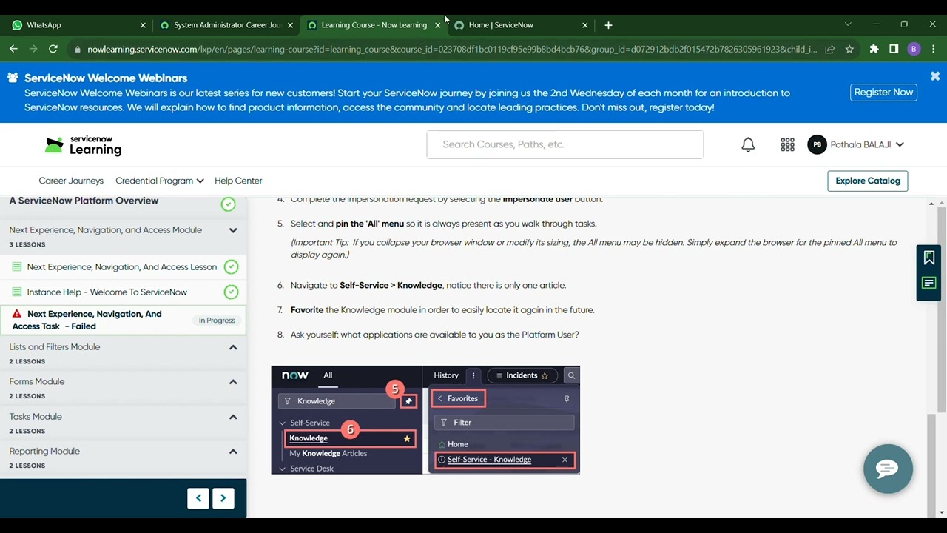Open the chat bubble support widget

click(888, 469)
